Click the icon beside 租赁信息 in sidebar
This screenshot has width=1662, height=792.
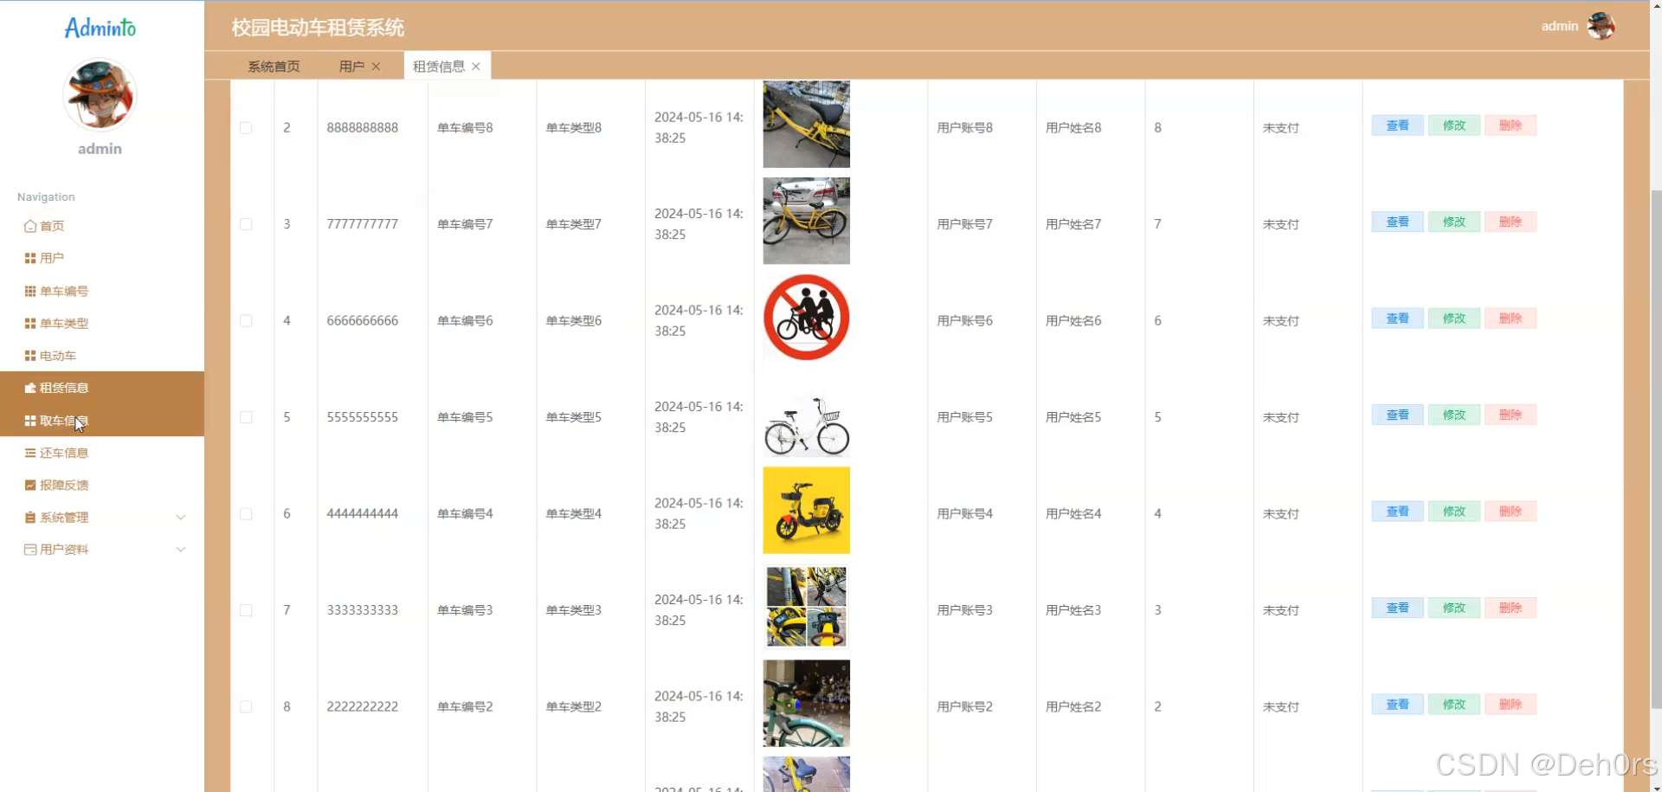pos(30,388)
